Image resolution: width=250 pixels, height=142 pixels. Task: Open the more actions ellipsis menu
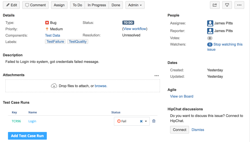click(x=239, y=5)
